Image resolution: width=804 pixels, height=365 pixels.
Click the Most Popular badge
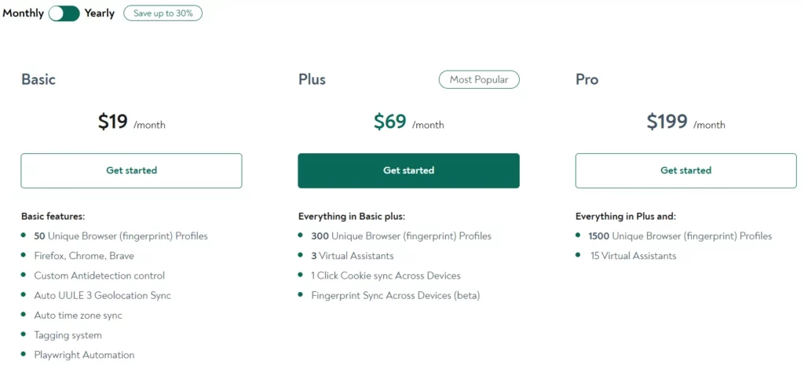coord(479,79)
